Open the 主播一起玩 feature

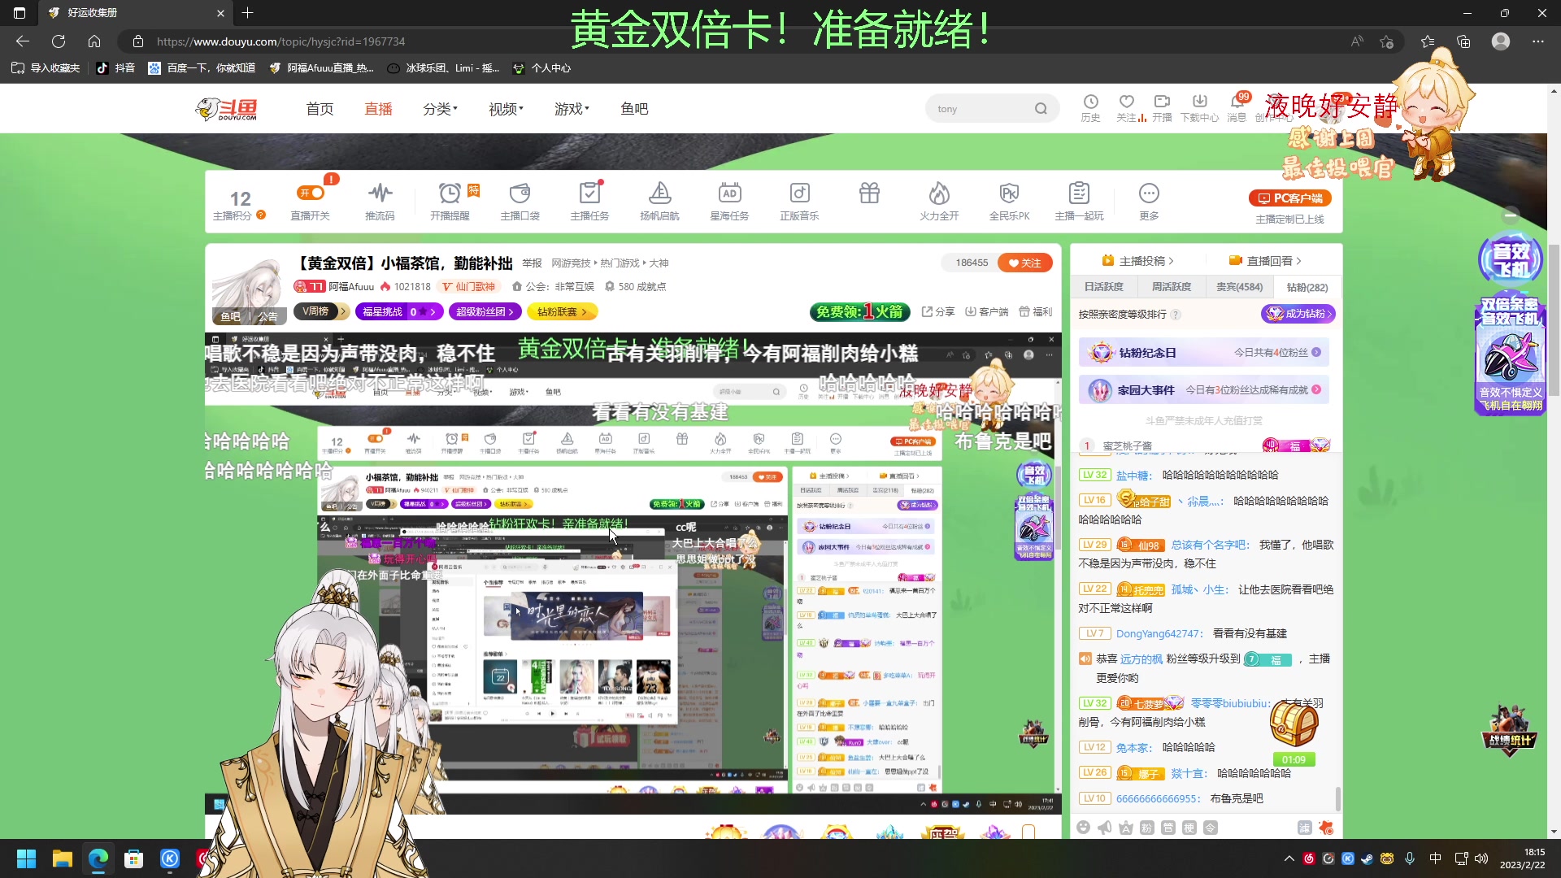(1079, 201)
